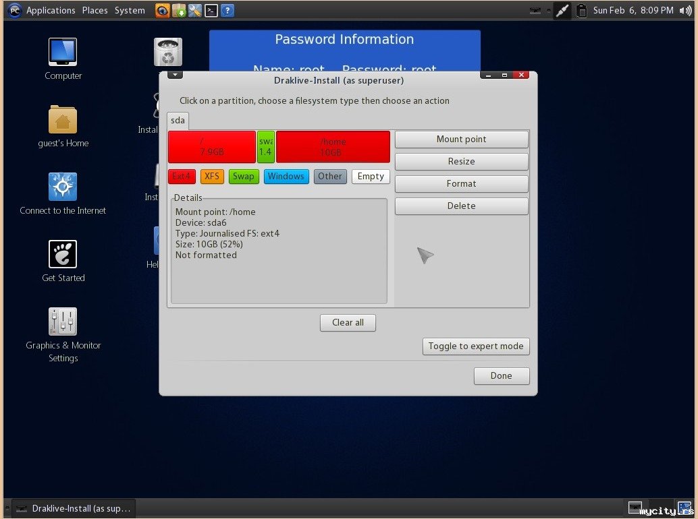Open the Computer desktop icon
The width and height of the screenshot is (698, 519).
coord(63,52)
